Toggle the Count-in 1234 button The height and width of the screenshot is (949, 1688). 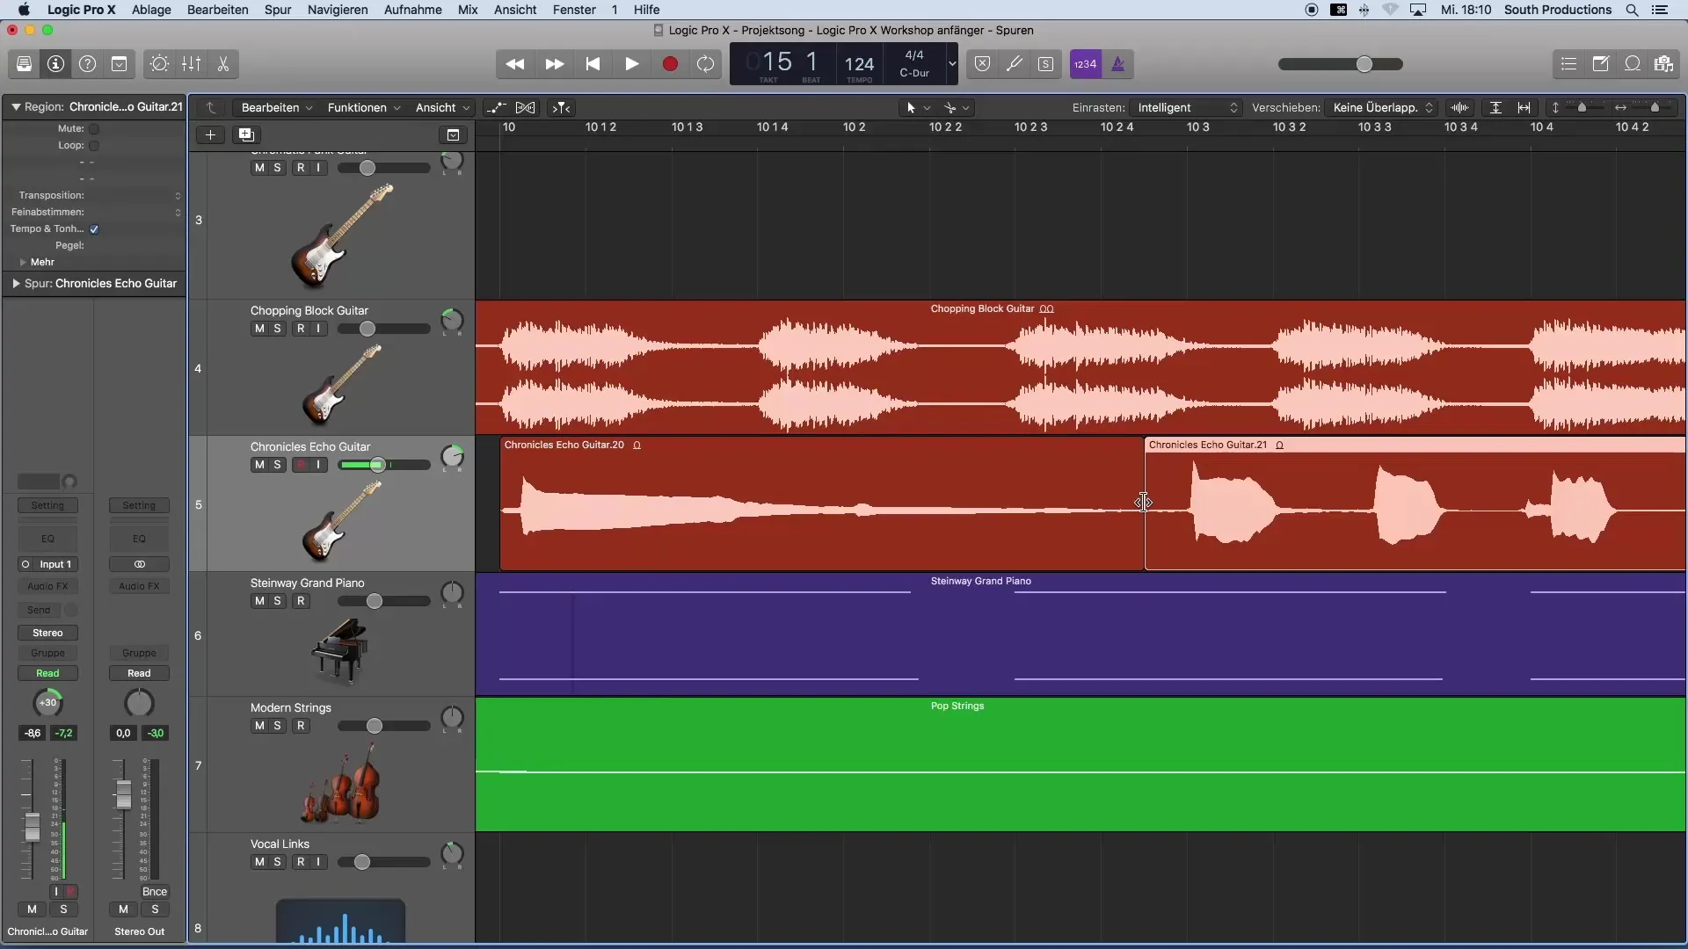tap(1086, 64)
